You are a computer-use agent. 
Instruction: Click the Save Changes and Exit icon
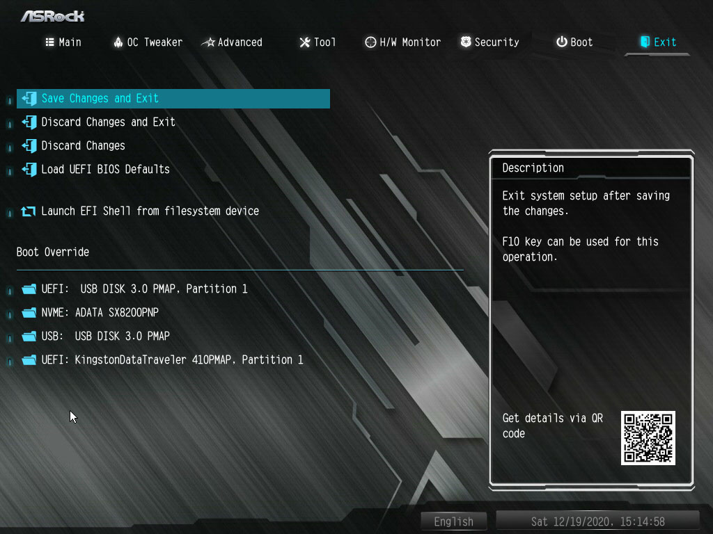tap(29, 99)
